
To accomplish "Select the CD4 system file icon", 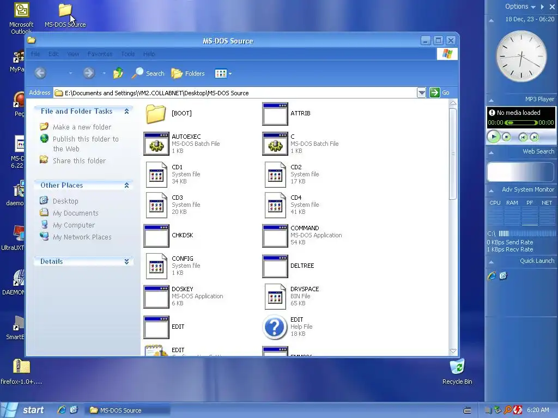I will [x=275, y=205].
